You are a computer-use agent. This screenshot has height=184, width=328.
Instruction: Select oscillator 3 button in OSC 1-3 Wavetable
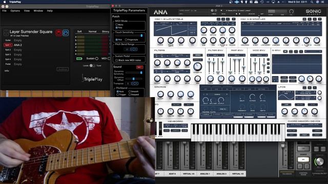pyautogui.click(x=228, y=19)
